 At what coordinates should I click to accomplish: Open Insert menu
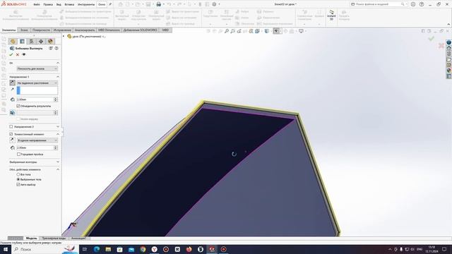(69, 5)
